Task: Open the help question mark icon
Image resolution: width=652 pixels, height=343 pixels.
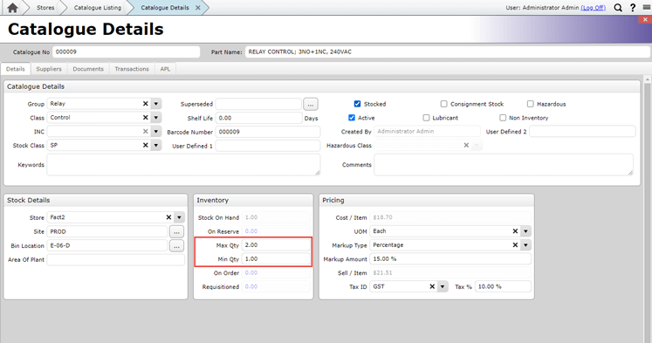Action: click(633, 8)
